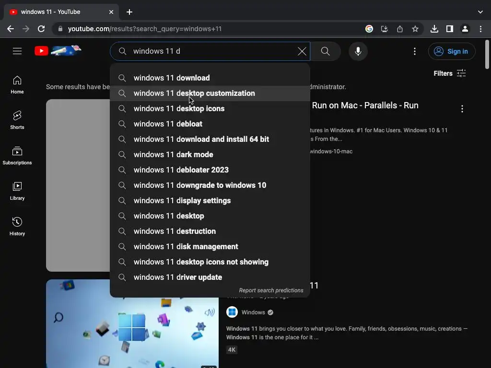Open the Windows 11 video thumbnail
The width and height of the screenshot is (491, 368).
132,323
